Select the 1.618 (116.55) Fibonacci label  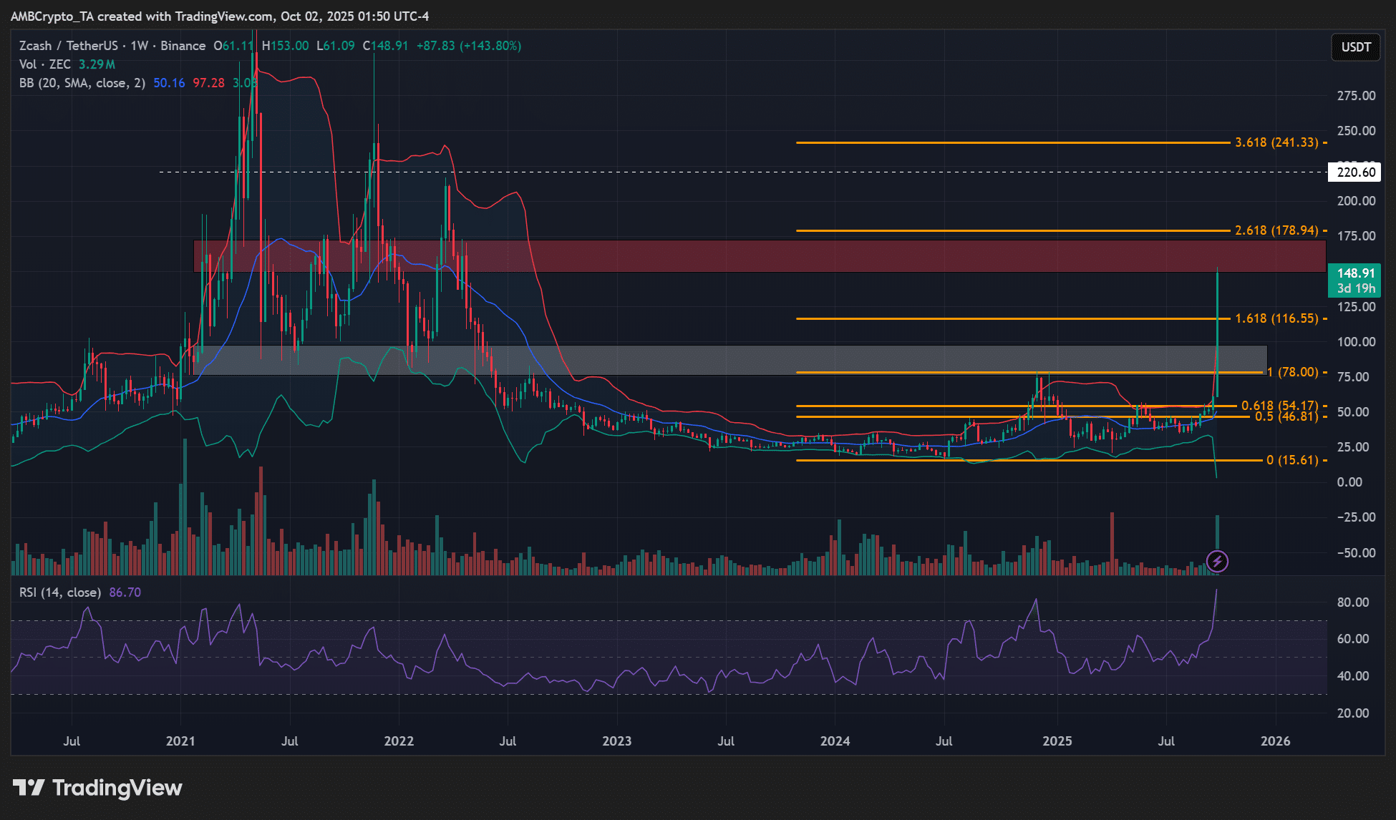1276,318
